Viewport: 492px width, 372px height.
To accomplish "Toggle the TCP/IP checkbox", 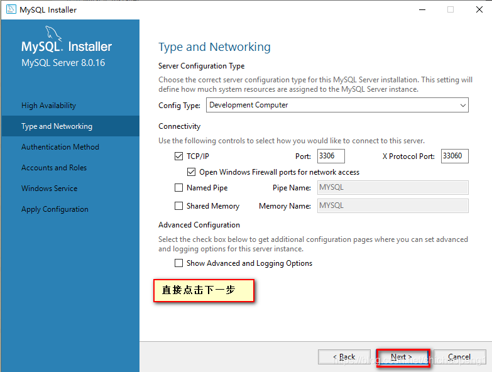I will point(178,156).
